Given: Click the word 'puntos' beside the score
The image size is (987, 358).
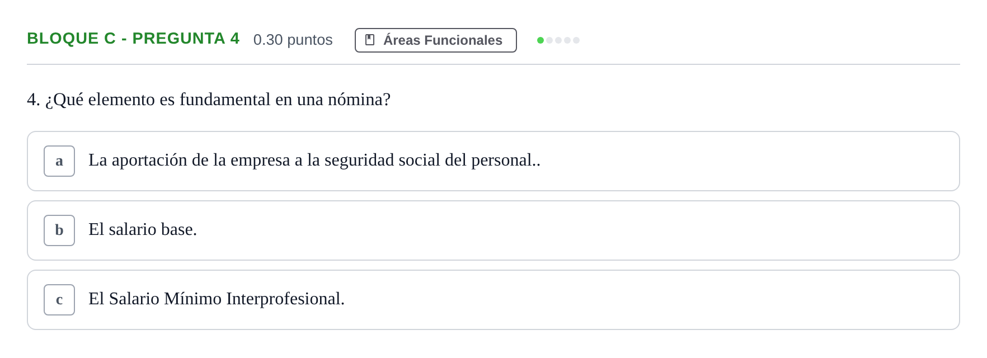Looking at the screenshot, I should 310,40.
